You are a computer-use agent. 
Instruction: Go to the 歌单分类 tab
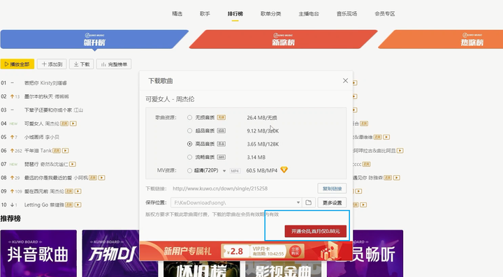(x=271, y=14)
